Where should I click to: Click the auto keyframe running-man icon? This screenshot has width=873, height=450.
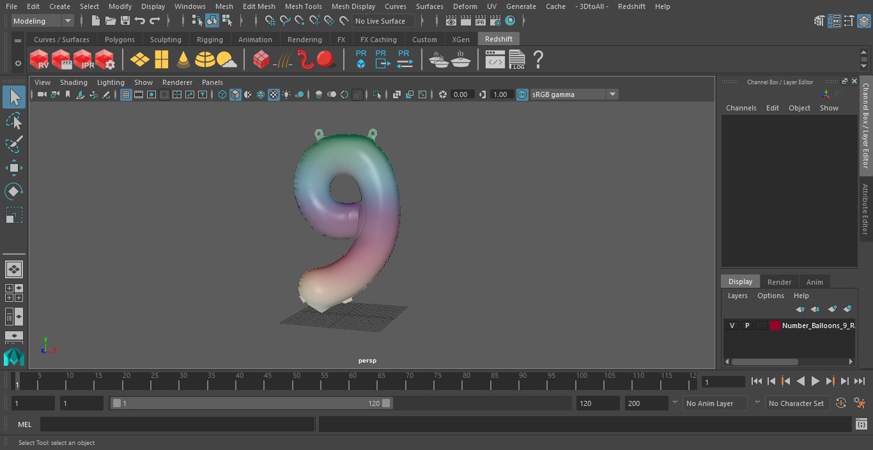point(860,403)
